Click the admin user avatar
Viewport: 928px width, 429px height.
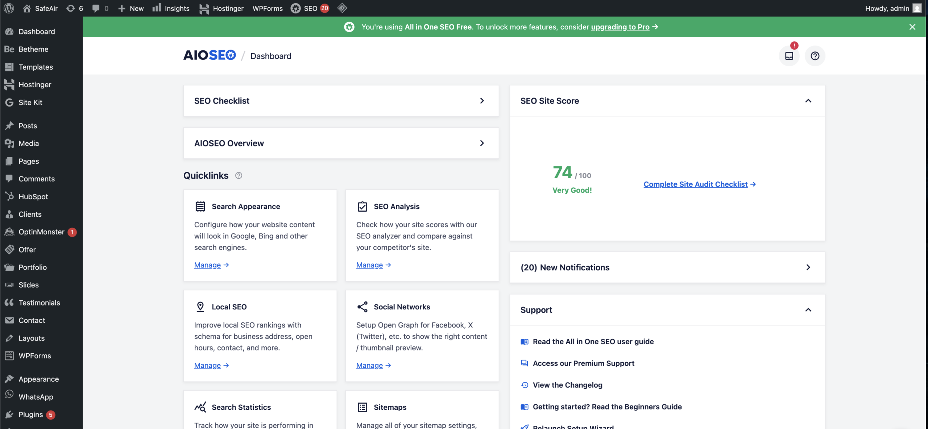tap(917, 8)
